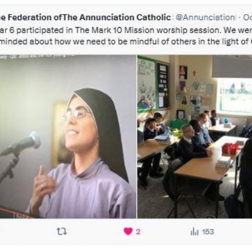252x251 pixels.
Task: Click the 153 views count
Action: tap(208, 232)
